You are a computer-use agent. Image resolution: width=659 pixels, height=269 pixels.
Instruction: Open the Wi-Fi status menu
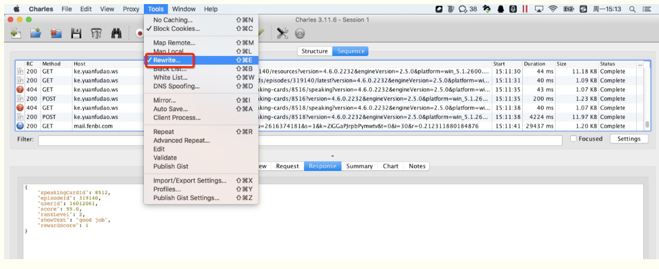(x=553, y=9)
